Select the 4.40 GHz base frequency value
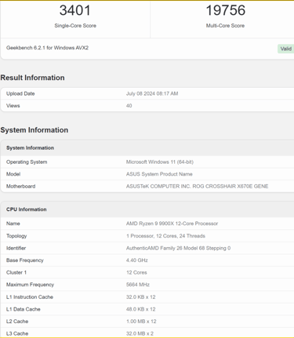 137,260
